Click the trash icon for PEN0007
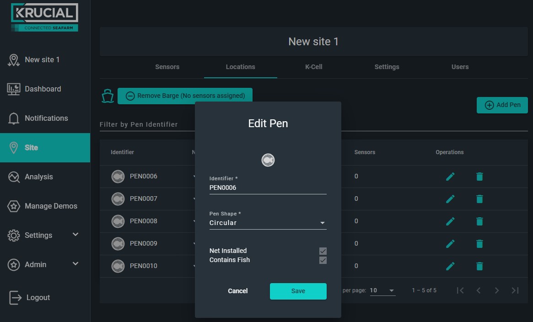The width and height of the screenshot is (533, 322). tap(479, 199)
